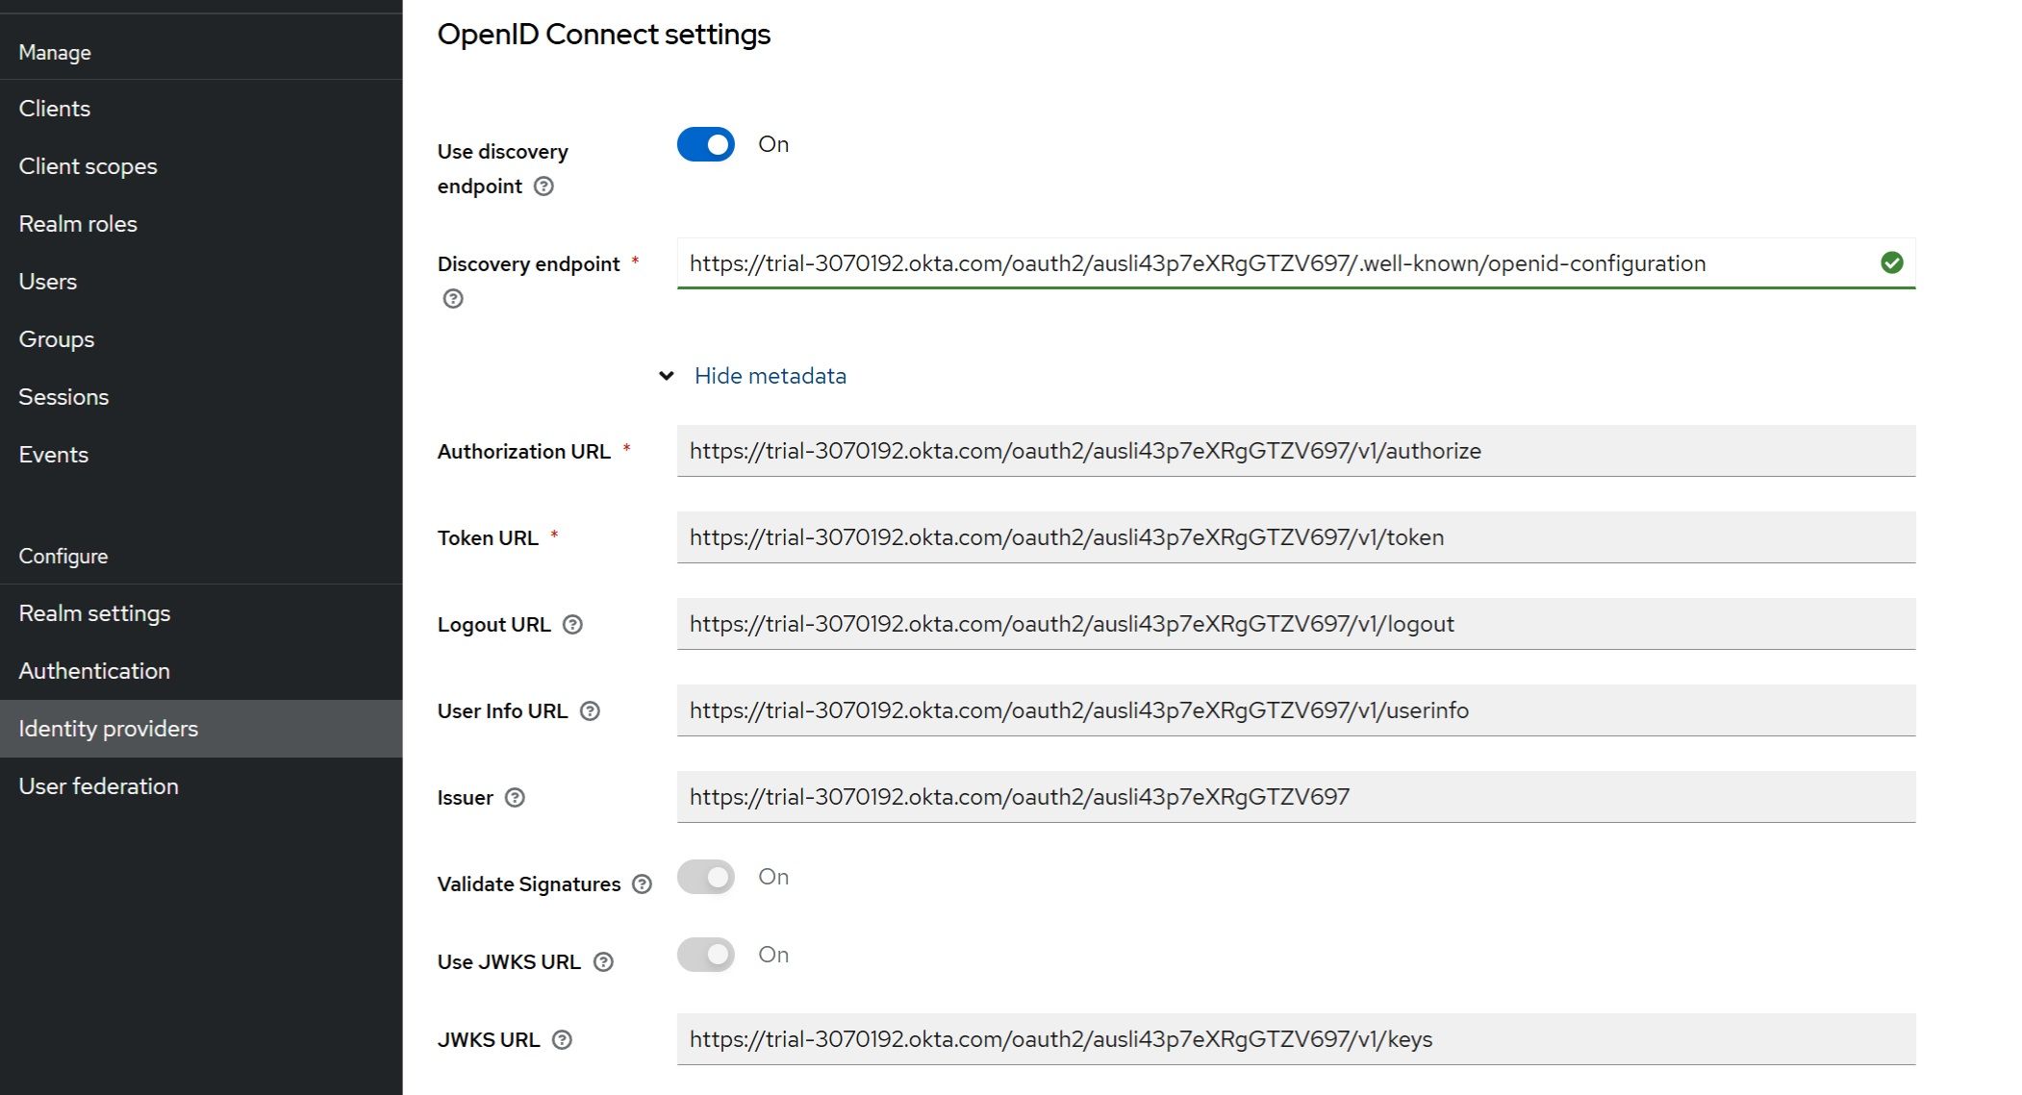The image size is (2022, 1095).
Task: Select Identity providers in the sidebar
Action: (109, 729)
